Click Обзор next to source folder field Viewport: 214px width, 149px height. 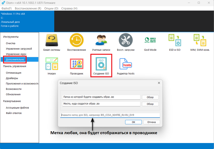[150, 97]
